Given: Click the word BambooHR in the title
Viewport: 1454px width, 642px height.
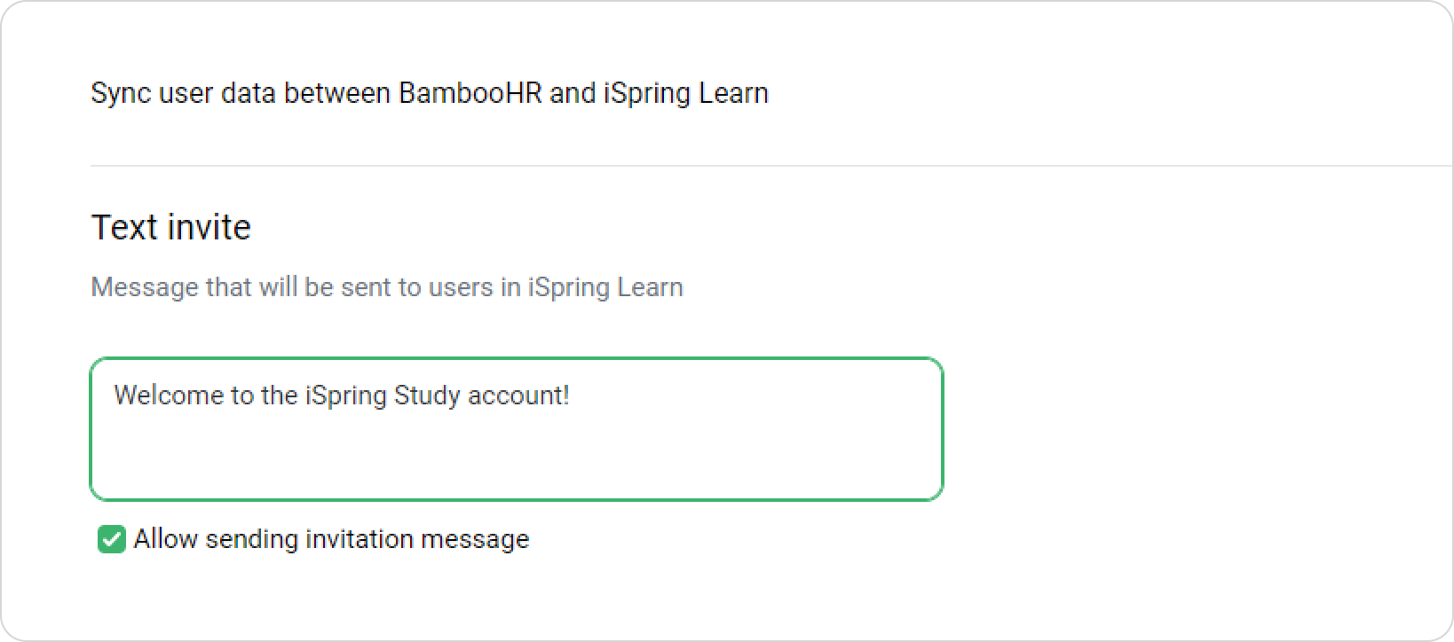Looking at the screenshot, I should (470, 93).
